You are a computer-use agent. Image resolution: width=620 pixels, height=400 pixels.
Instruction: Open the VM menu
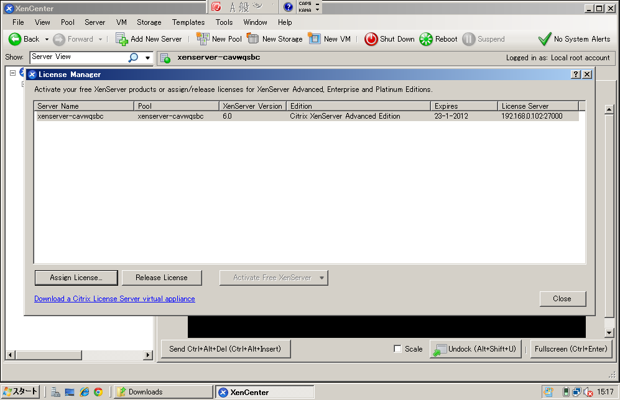121,22
